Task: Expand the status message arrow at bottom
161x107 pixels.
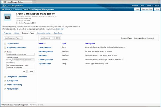Action: pos(1,105)
